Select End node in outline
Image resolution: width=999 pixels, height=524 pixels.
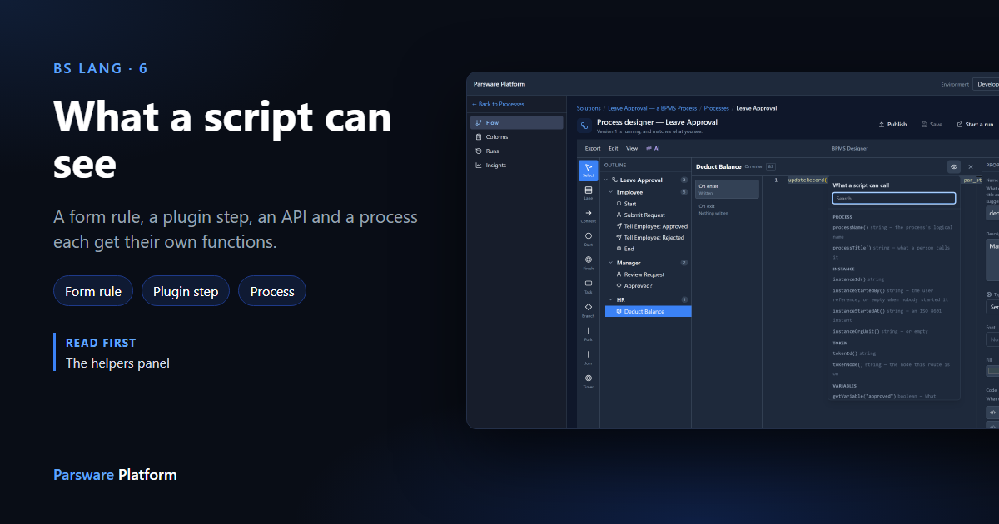click(x=648, y=249)
